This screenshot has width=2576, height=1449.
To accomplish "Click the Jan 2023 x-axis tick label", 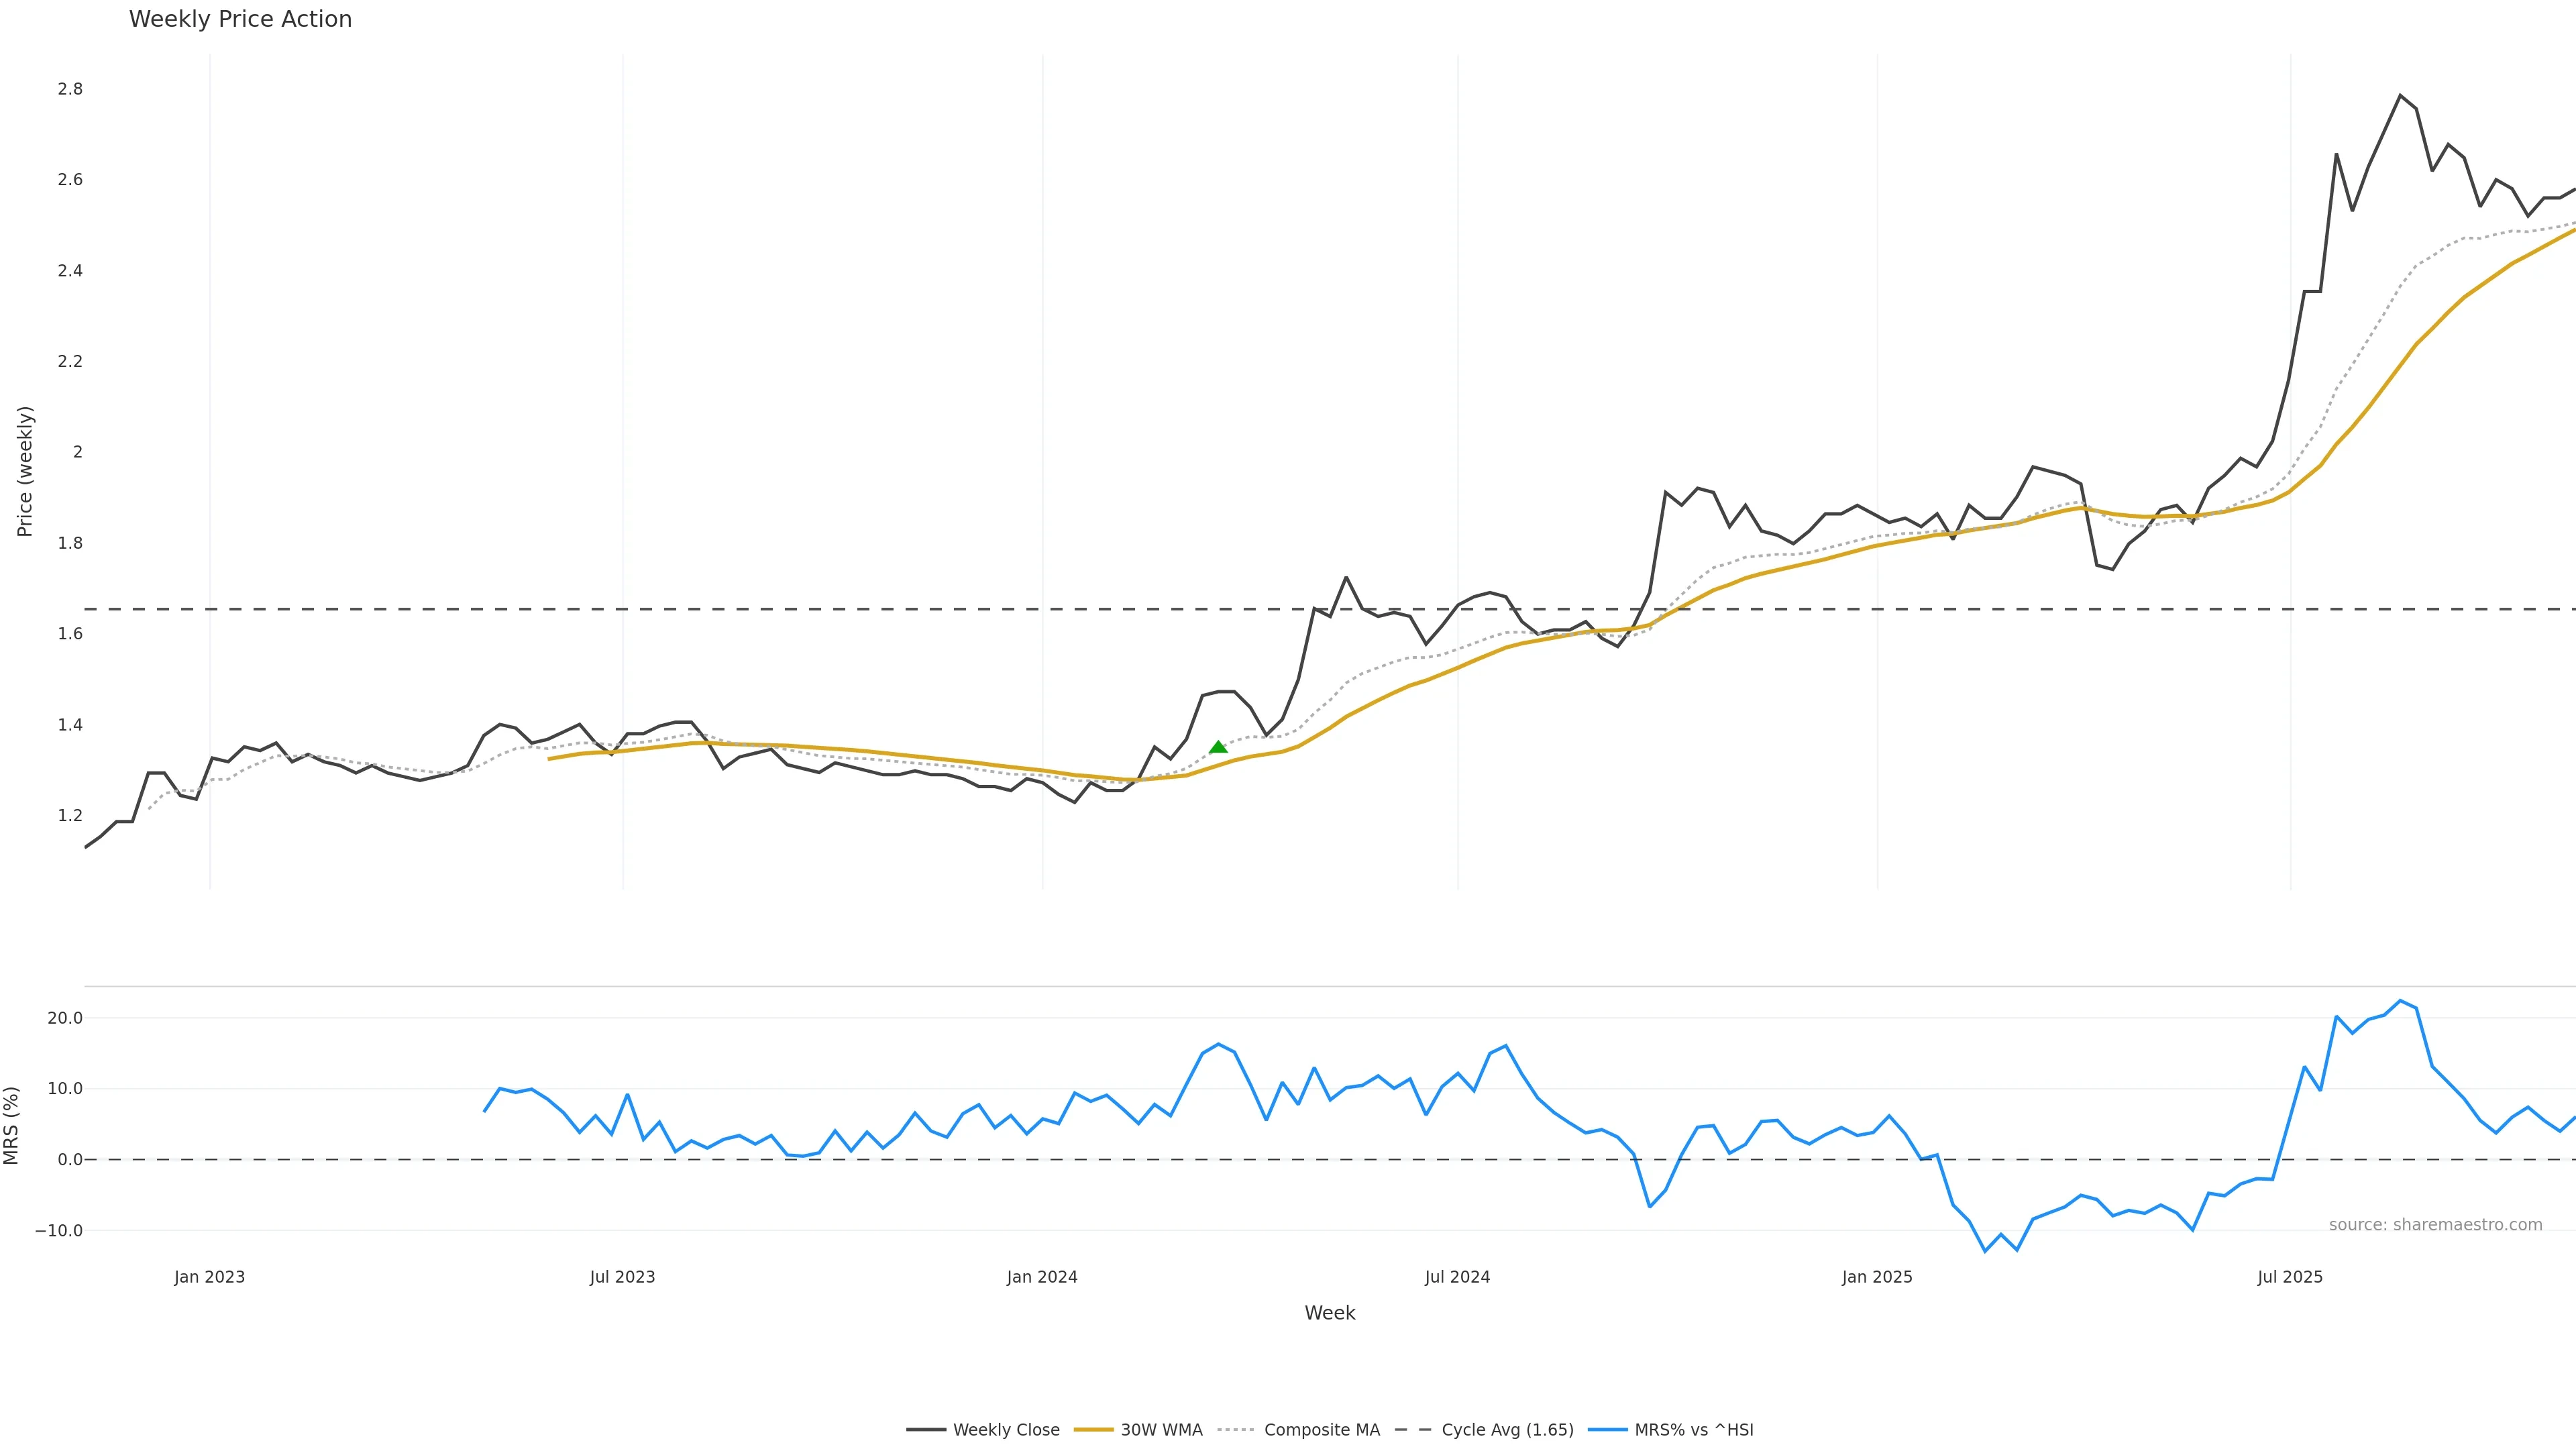I will click(x=209, y=1277).
